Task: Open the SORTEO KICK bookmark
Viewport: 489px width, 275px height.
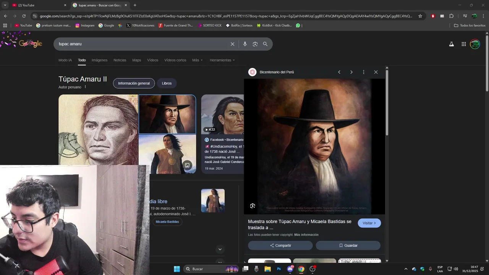Action: [210, 26]
